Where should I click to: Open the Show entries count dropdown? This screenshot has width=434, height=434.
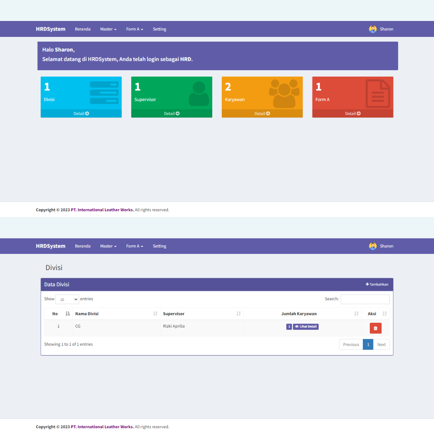(67, 299)
